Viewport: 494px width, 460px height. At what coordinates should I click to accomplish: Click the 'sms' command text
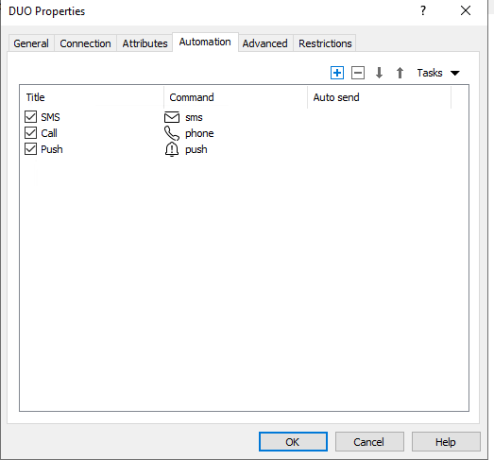(x=194, y=117)
